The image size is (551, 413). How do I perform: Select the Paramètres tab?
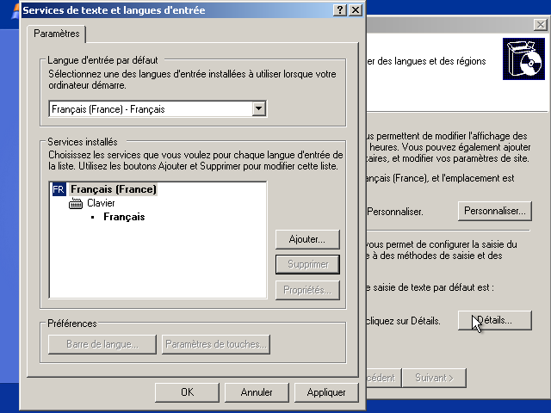click(x=55, y=34)
